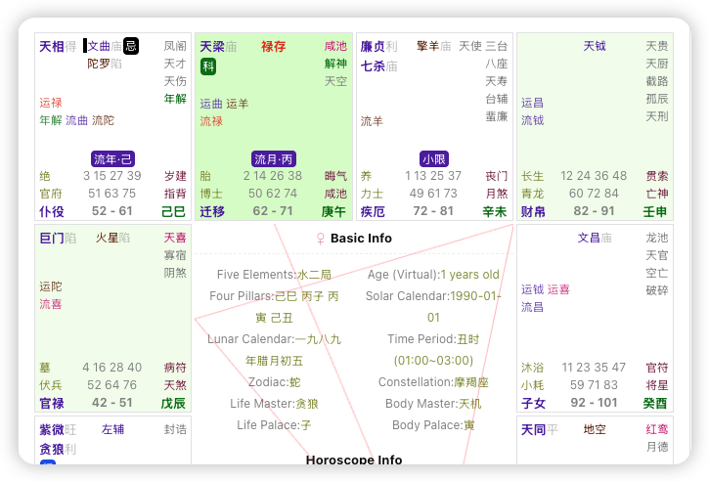Click the 火星 star label
Screen dimensions: 709x482
107,238
